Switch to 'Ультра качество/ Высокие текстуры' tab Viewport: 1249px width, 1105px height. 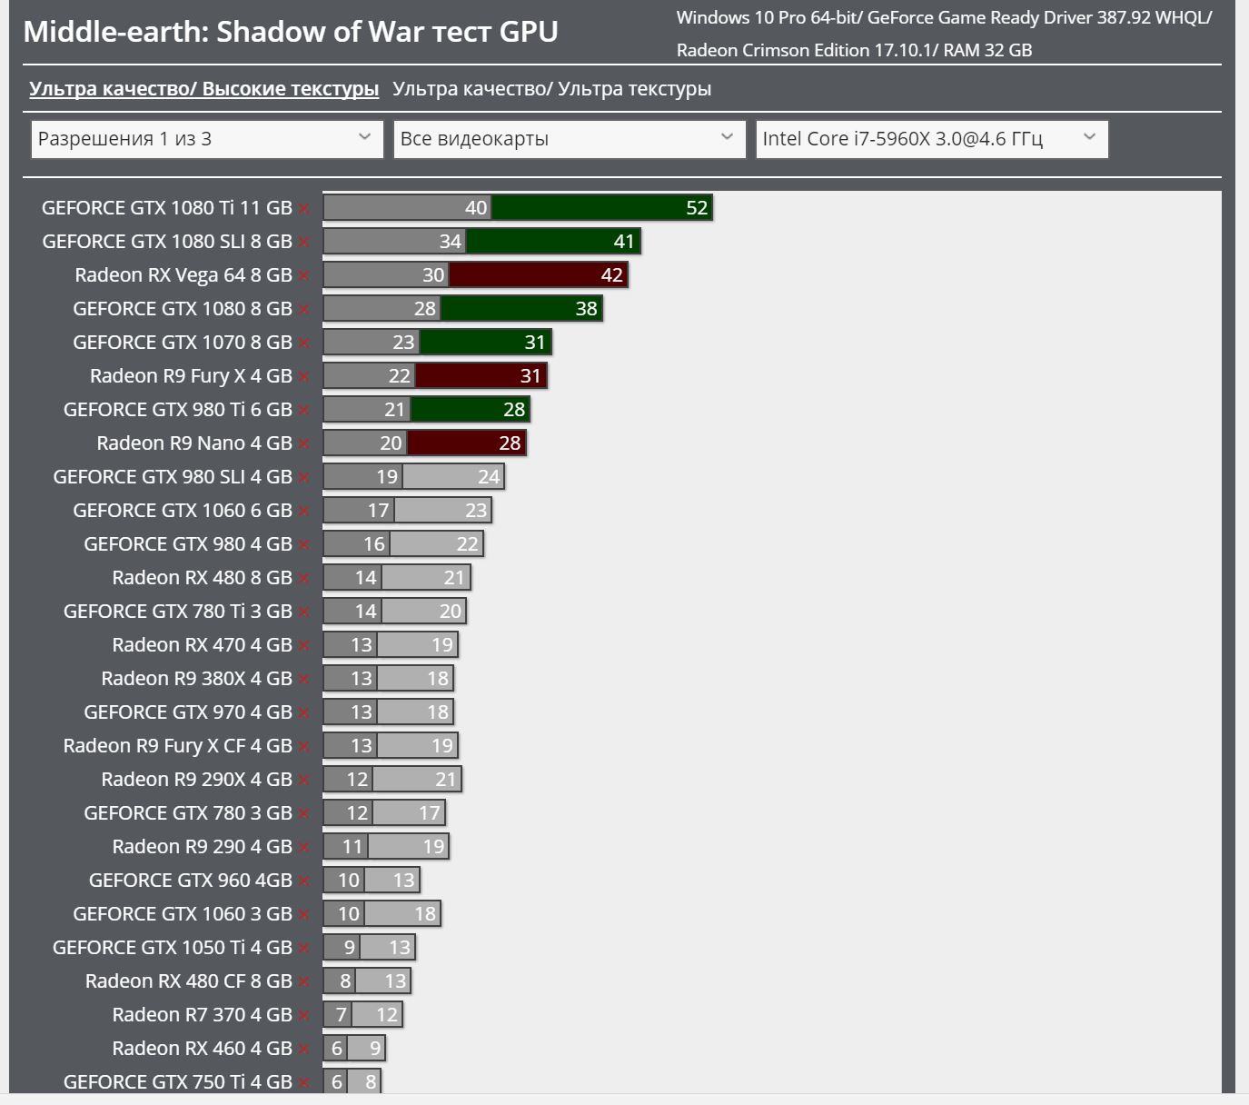coord(203,89)
